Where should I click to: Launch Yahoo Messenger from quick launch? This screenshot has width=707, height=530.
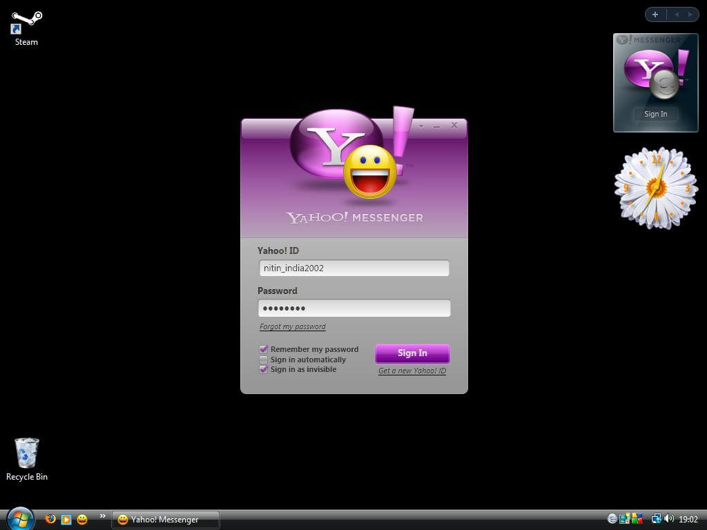[x=82, y=519]
